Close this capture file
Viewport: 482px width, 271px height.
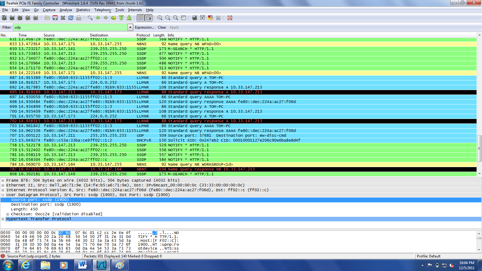(63, 18)
